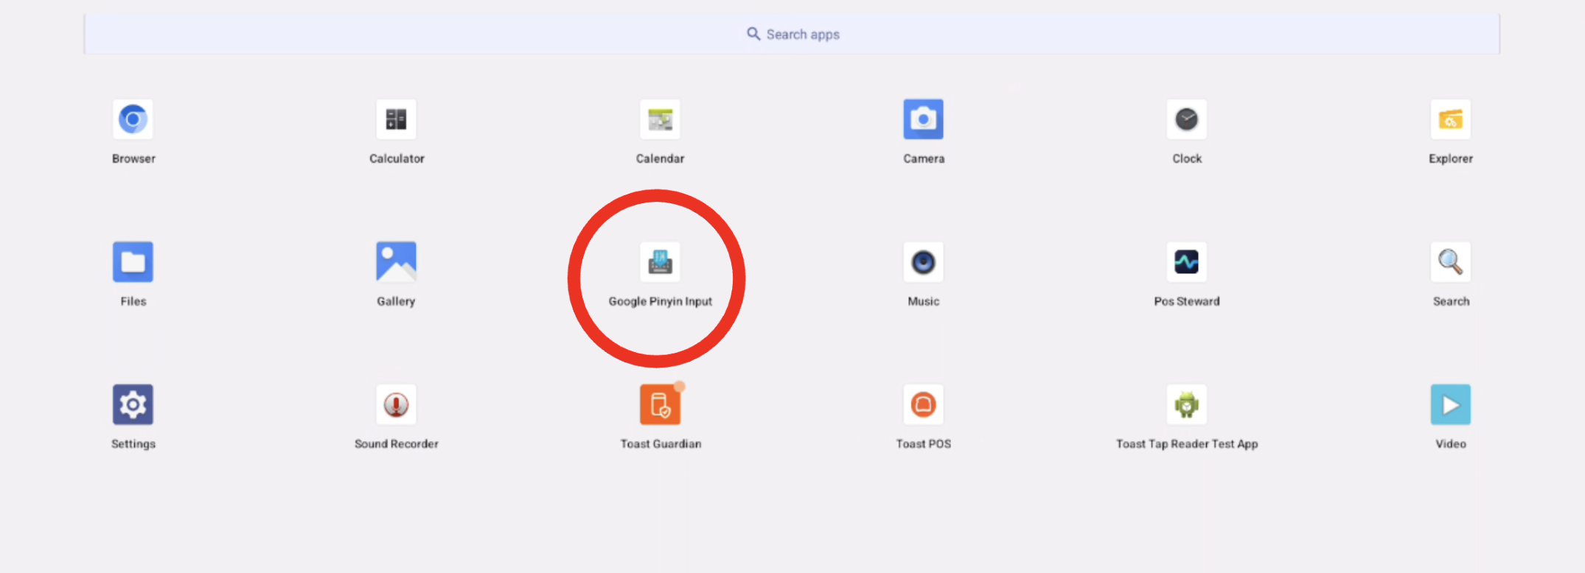This screenshot has width=1585, height=573.
Task: Open the Toast Guardian app
Action: [660, 404]
